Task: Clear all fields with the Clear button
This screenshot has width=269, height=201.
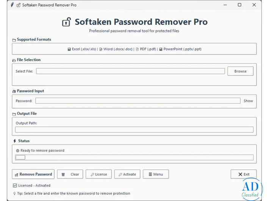Action: [70, 174]
